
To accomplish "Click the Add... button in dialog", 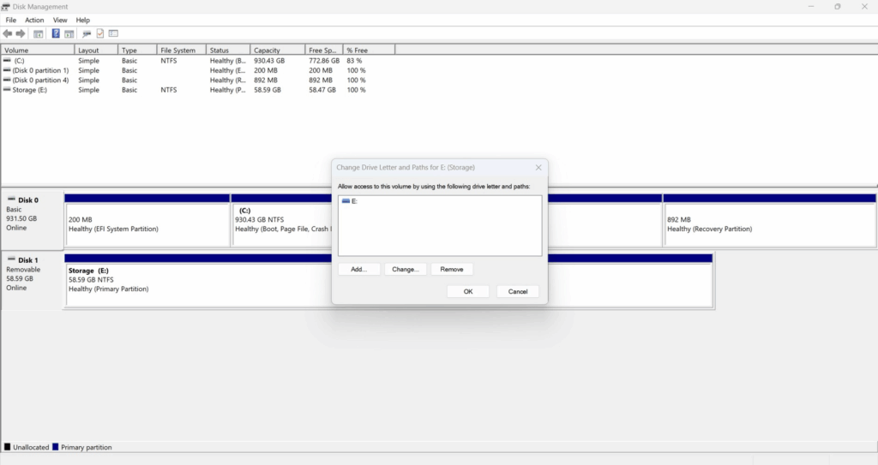I will tap(359, 269).
